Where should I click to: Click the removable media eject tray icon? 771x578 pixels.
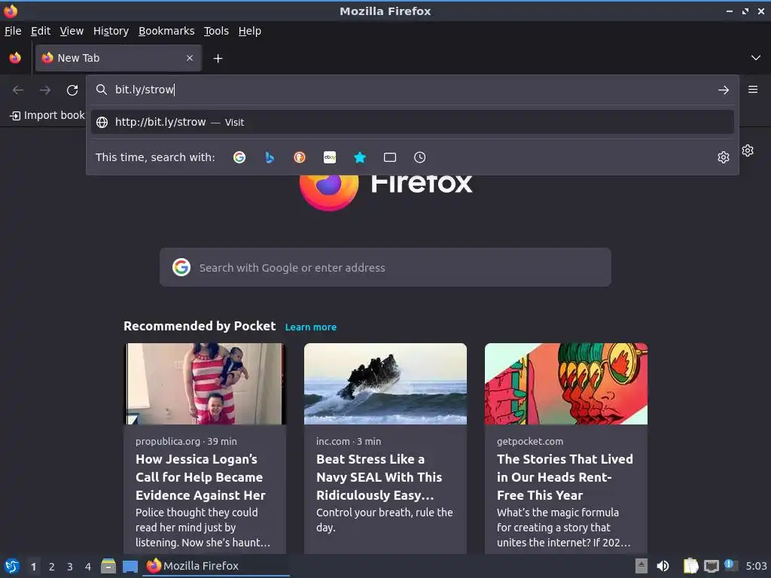point(641,566)
